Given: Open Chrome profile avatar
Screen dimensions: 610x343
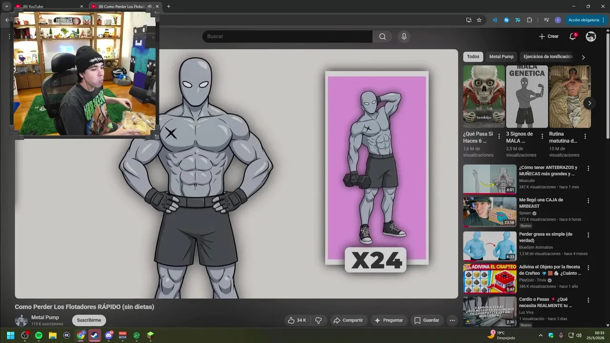Looking at the screenshot, I should (558, 20).
